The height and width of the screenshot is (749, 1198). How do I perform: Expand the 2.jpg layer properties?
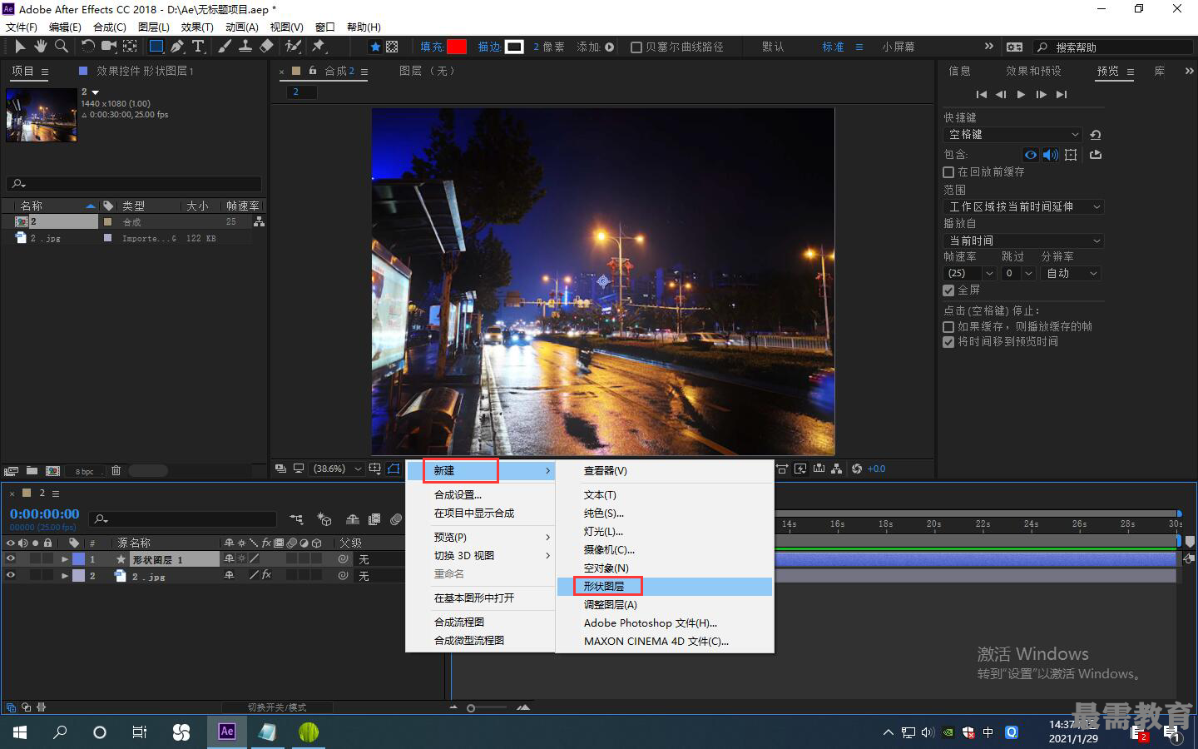tap(65, 575)
